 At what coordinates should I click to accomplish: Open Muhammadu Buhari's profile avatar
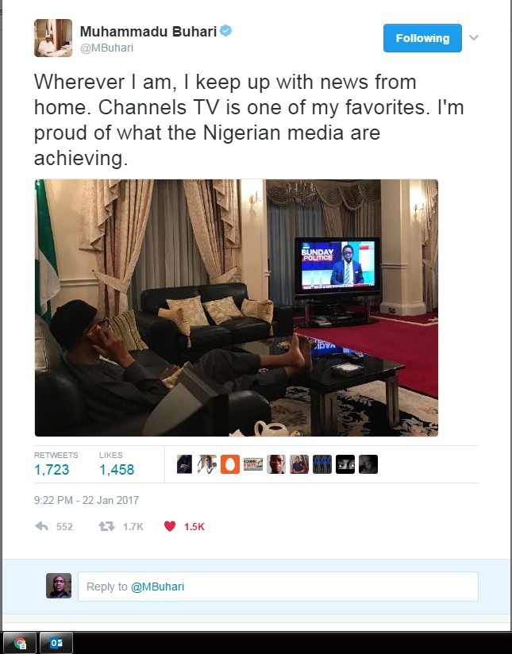pos(53,38)
